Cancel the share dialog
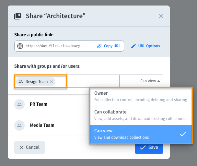 tap(29, 148)
